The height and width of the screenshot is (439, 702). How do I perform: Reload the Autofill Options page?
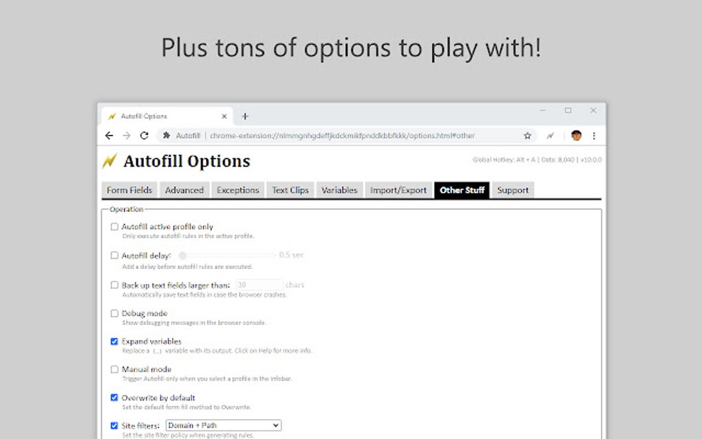[x=144, y=136]
